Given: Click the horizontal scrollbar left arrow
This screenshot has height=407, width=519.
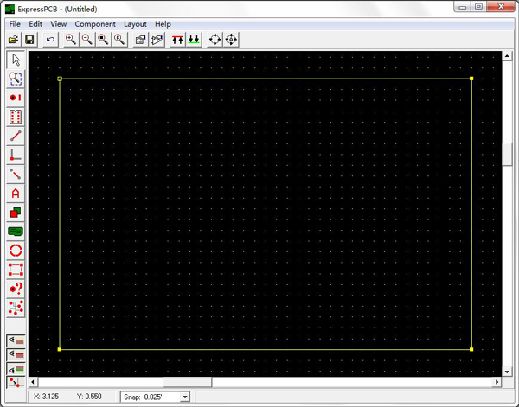Looking at the screenshot, I should pos(33,382).
